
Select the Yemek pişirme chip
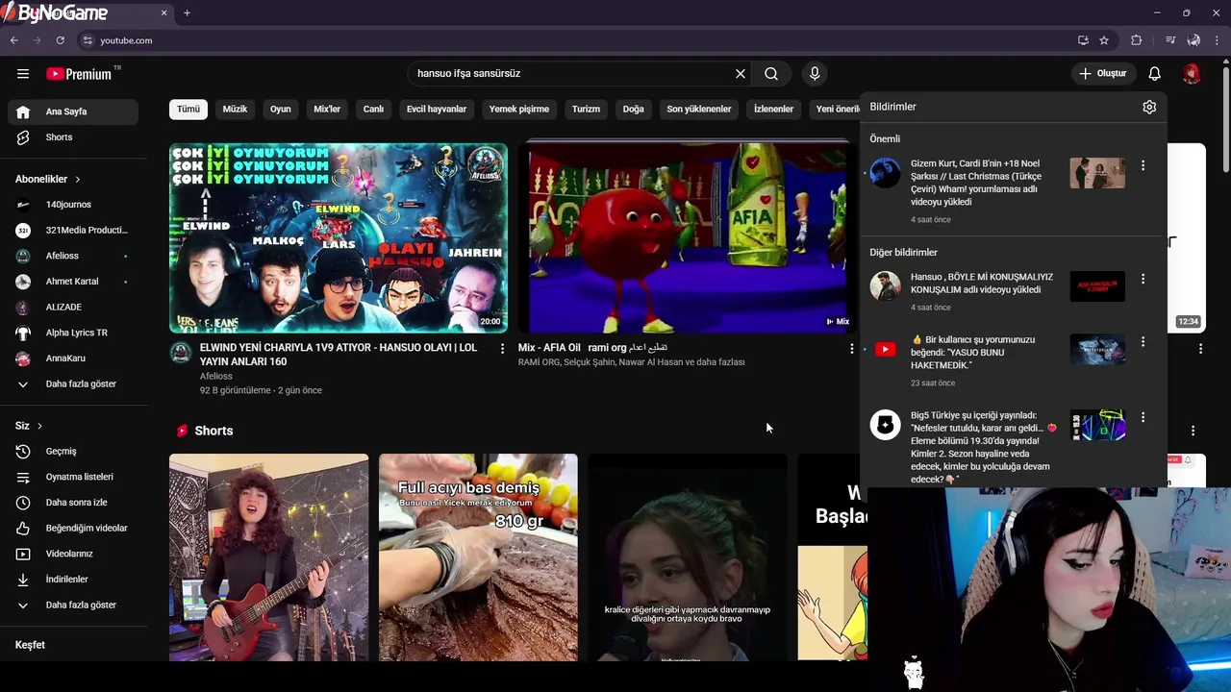click(519, 110)
